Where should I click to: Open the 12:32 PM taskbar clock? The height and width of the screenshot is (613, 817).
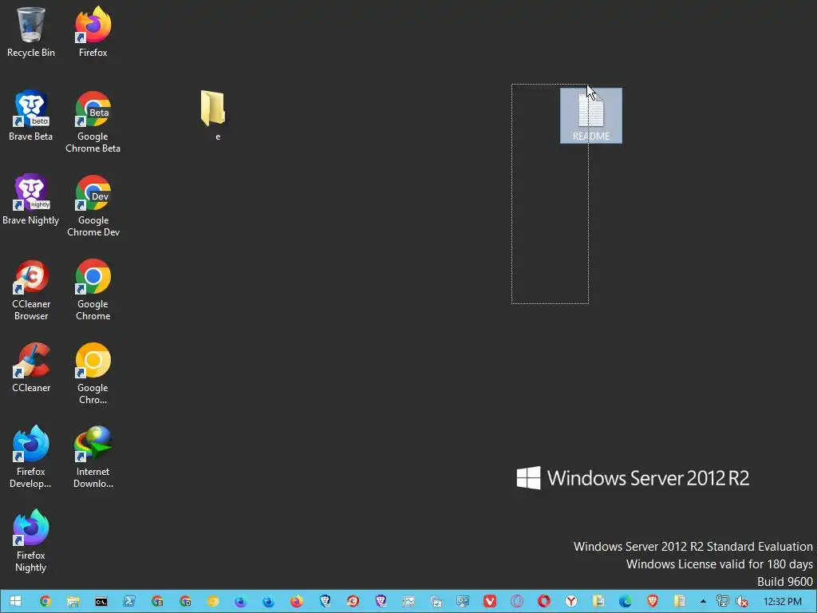tap(782, 601)
